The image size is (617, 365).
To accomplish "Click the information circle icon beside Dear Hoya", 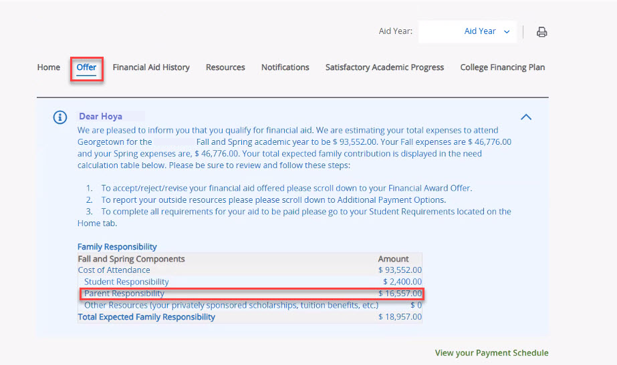I will point(60,117).
